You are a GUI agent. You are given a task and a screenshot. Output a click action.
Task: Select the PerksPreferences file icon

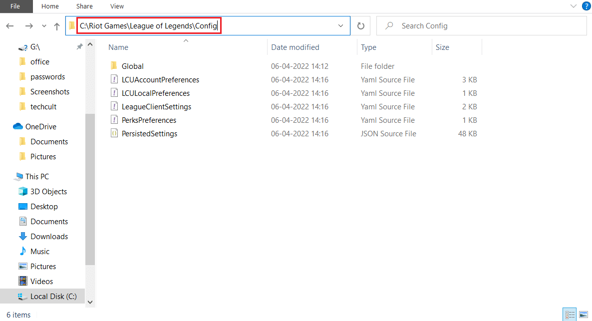tap(114, 120)
